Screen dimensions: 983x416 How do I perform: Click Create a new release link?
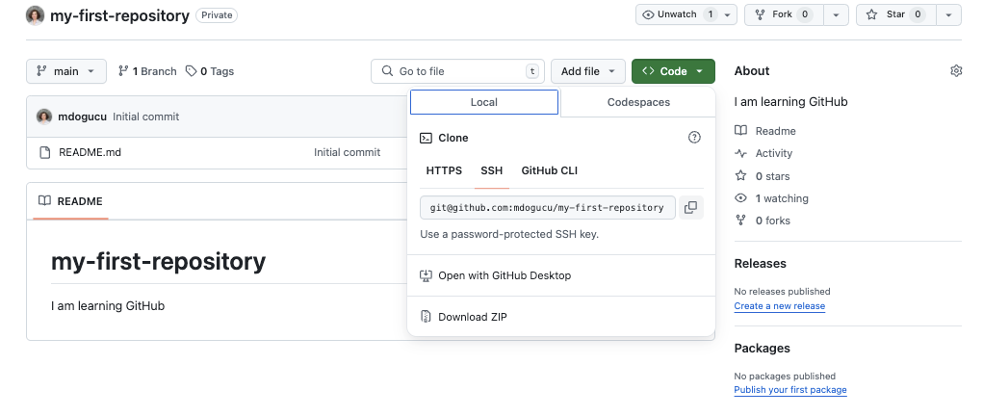tap(779, 305)
